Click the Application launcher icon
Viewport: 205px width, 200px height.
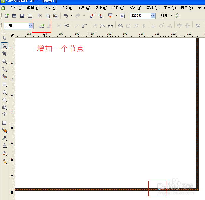pos(110,16)
